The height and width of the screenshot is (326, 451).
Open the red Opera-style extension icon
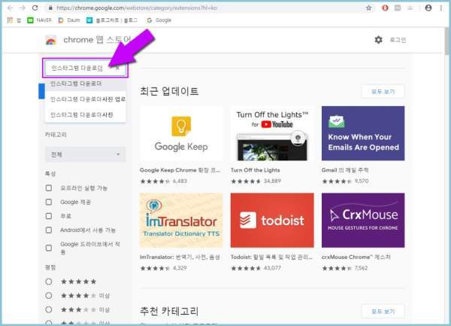coord(385,8)
